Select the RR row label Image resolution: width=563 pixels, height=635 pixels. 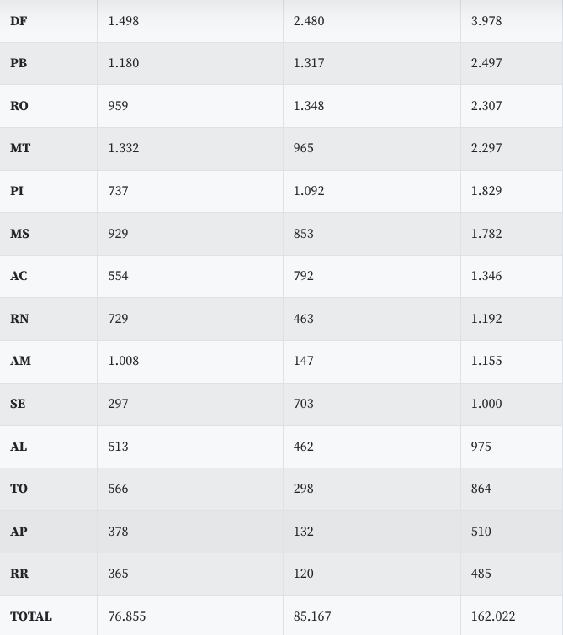click(19, 574)
